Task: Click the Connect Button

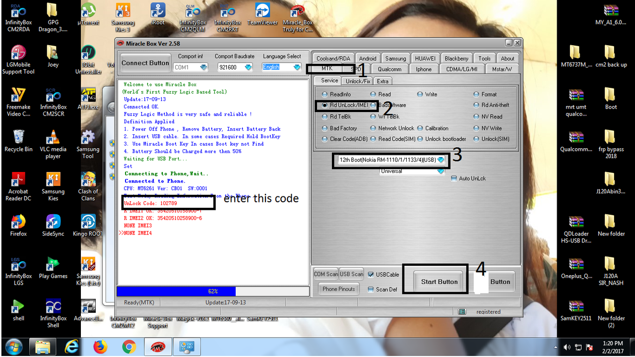Action: point(145,63)
